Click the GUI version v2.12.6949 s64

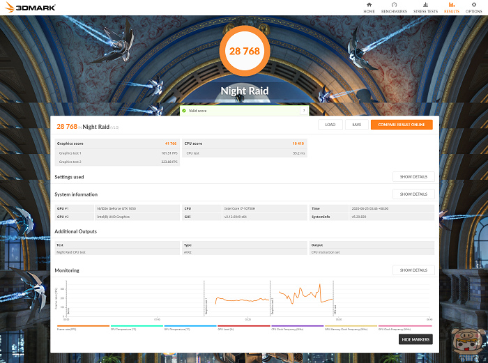[x=236, y=217]
